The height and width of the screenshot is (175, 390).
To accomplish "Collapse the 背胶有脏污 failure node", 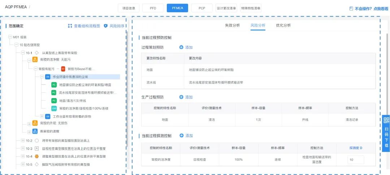I will tap(36, 69).
